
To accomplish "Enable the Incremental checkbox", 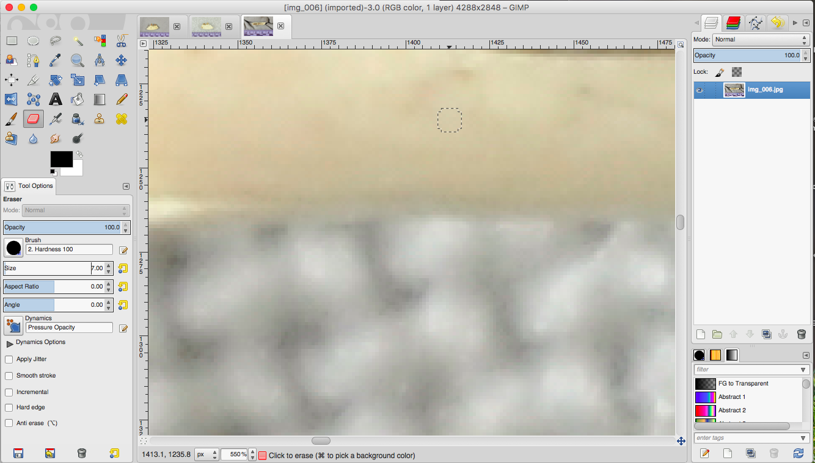I will pyautogui.click(x=9, y=392).
